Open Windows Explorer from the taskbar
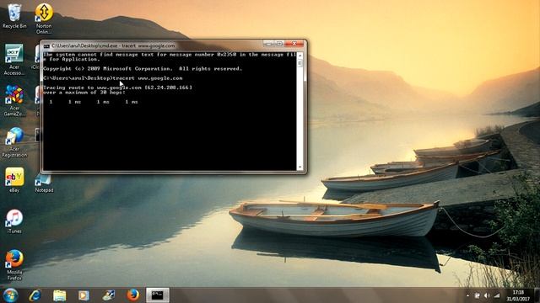Image resolution: width=540 pixels, height=303 pixels. (60, 295)
